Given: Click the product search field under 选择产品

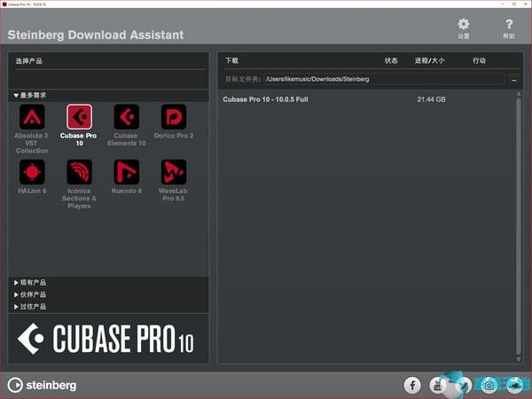Looking at the screenshot, I should pos(108,79).
